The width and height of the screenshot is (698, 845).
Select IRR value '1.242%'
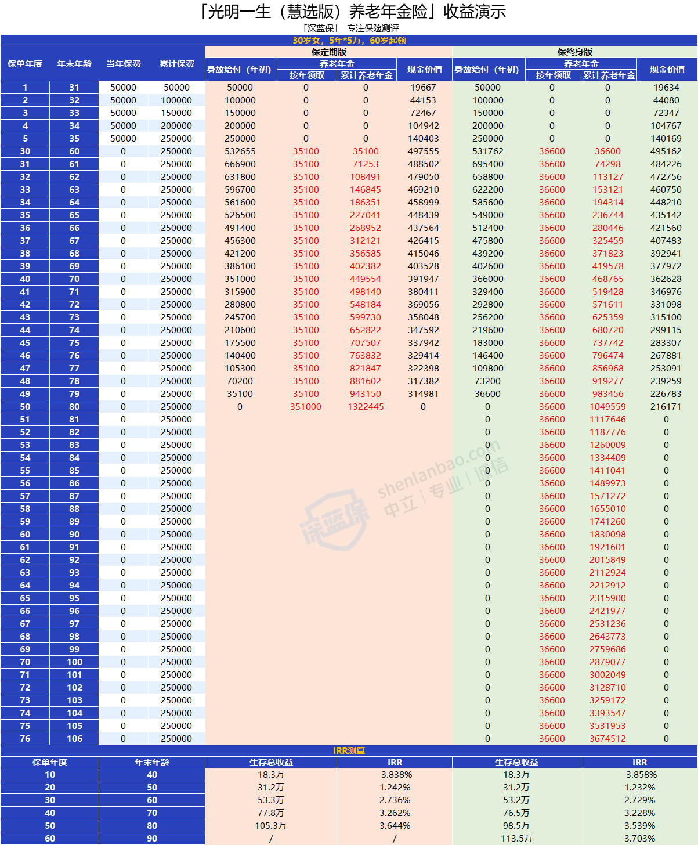click(x=395, y=788)
